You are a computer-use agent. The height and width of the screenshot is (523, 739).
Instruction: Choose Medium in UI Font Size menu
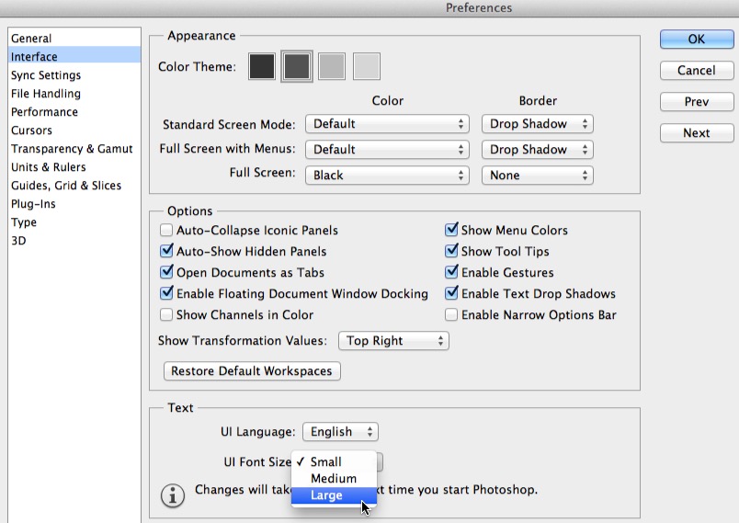pos(334,478)
